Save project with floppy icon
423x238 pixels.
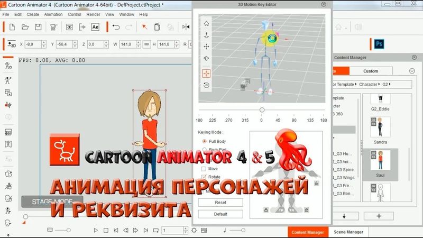click(38, 27)
